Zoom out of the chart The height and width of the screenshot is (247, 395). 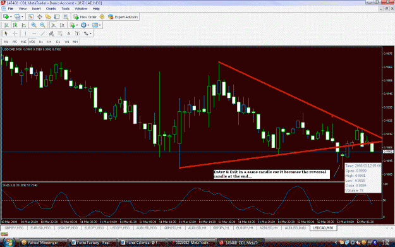(x=42, y=25)
